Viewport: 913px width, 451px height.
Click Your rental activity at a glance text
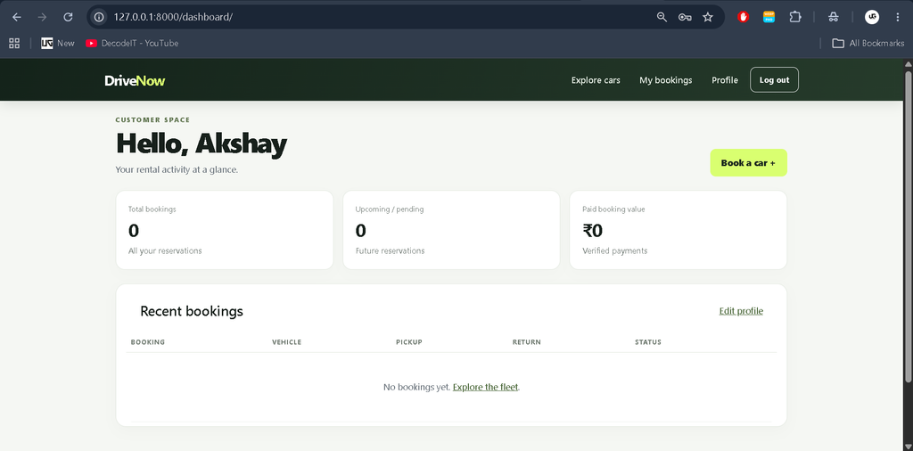[x=177, y=170]
